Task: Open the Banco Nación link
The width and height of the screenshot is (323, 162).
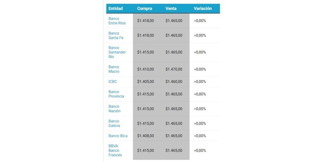Action: pos(114,109)
